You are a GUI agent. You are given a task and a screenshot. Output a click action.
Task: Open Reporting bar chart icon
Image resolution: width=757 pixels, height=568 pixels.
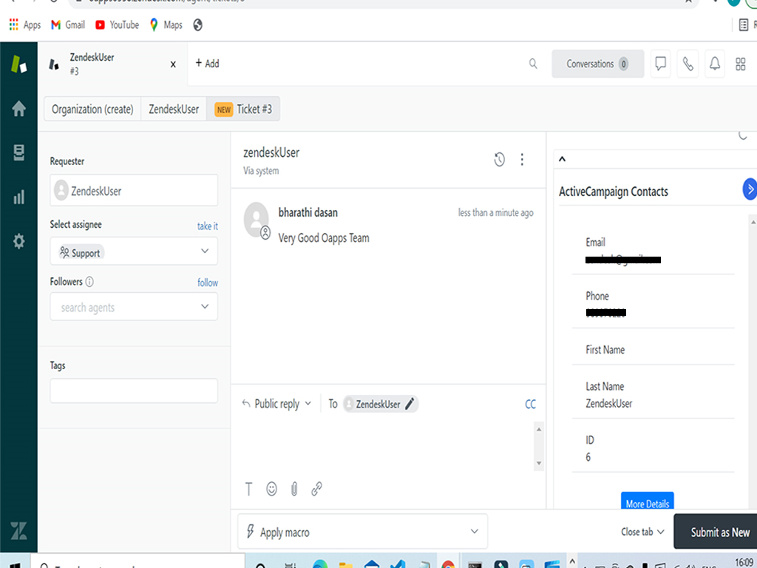point(19,197)
